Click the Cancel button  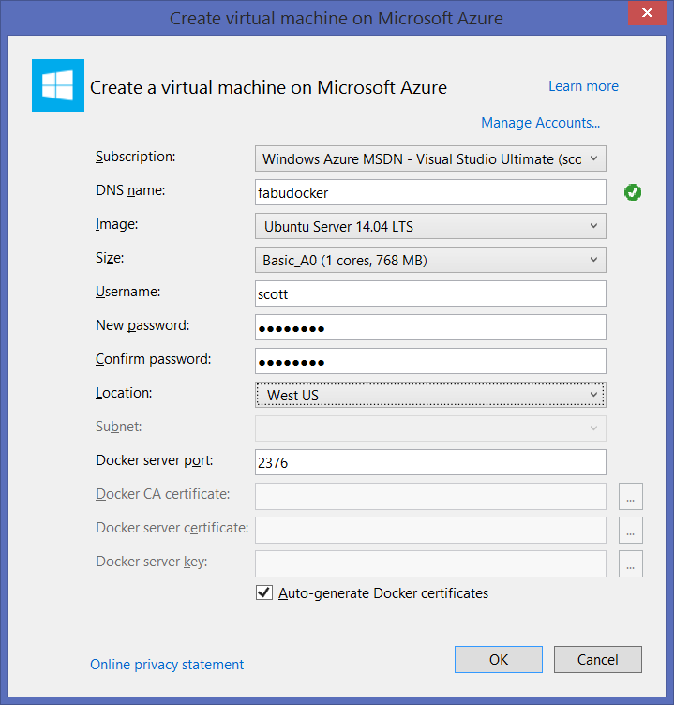597,660
